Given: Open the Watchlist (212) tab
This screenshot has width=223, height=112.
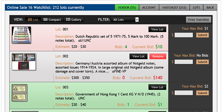Looking at the screenshot, I should click(x=174, y=8).
